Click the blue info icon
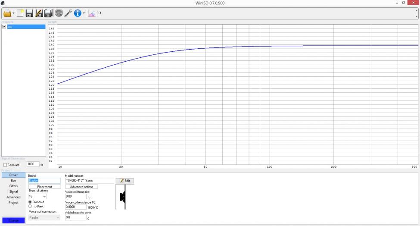 (x=78, y=13)
